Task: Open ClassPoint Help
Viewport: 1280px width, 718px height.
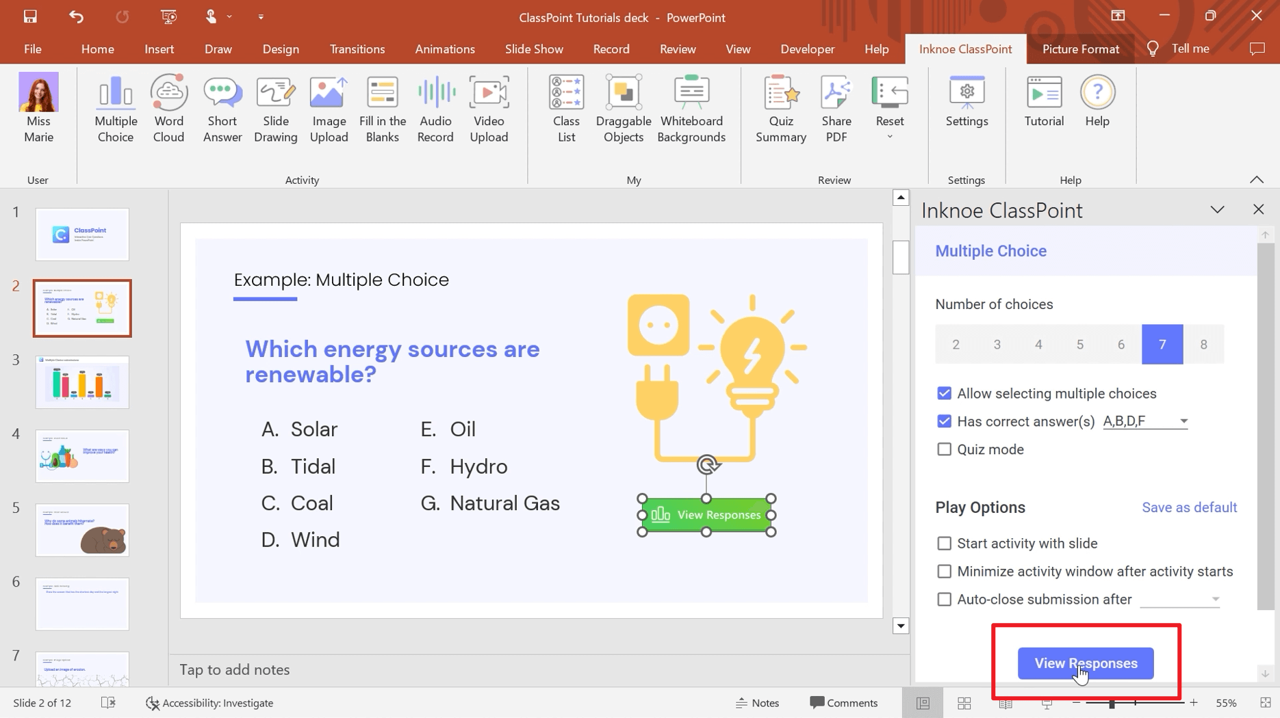Action: click(x=1097, y=101)
